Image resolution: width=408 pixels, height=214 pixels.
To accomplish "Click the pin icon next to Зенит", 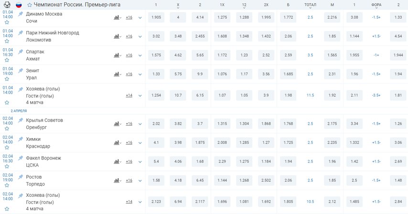I will (21, 71).
